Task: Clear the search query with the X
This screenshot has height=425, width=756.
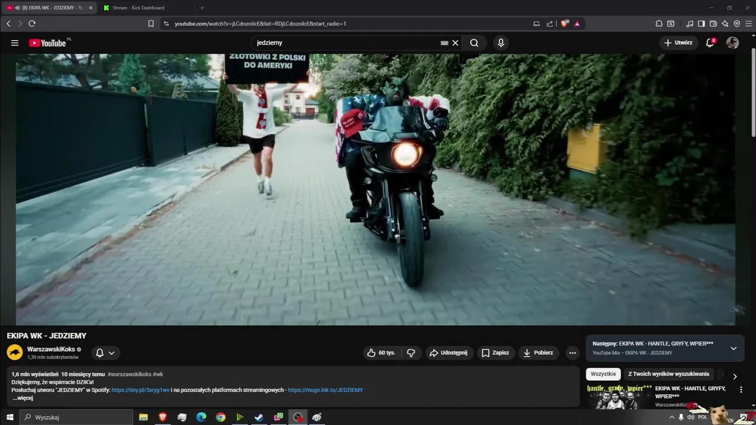Action: pyautogui.click(x=455, y=43)
